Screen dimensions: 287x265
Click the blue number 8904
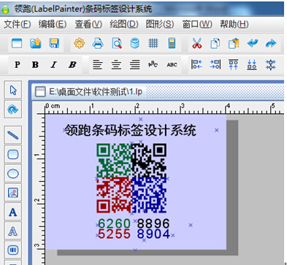click(153, 234)
